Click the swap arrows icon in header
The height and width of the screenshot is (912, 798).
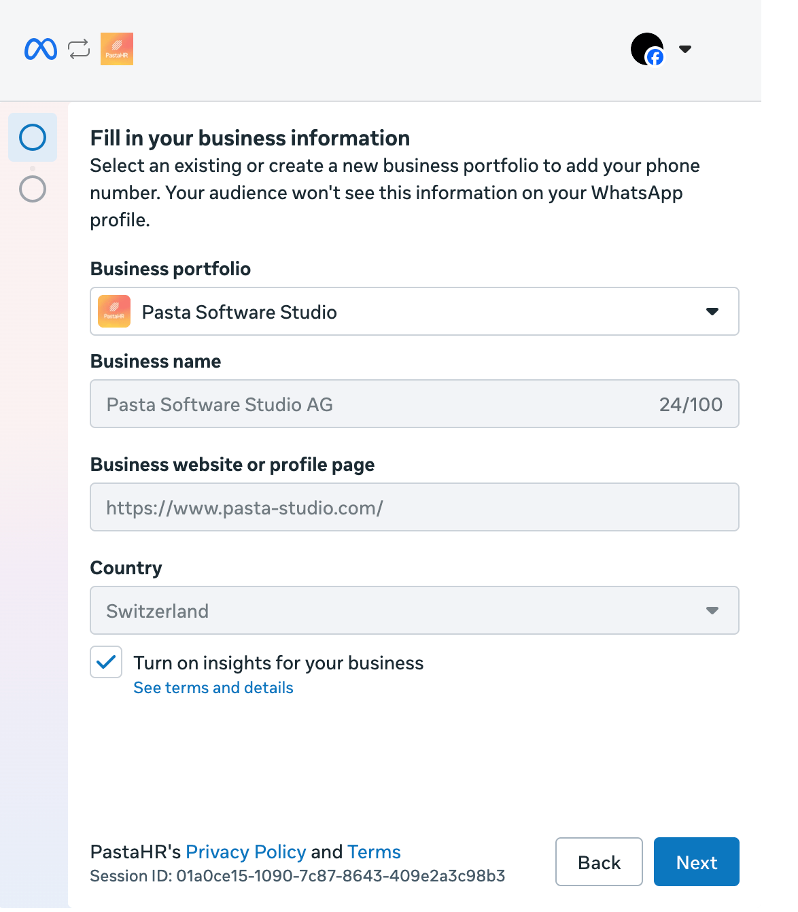click(x=79, y=49)
